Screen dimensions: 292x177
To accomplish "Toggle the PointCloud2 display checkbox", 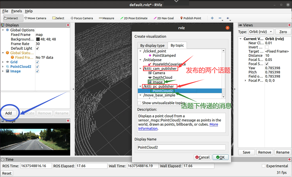I will click(37, 67).
